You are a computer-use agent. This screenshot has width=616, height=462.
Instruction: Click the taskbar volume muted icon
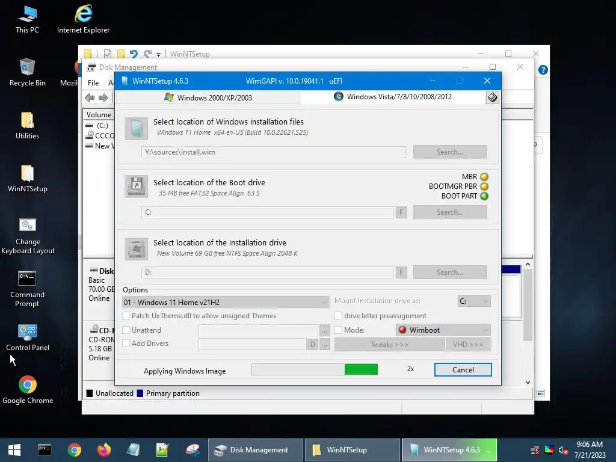pos(563,451)
